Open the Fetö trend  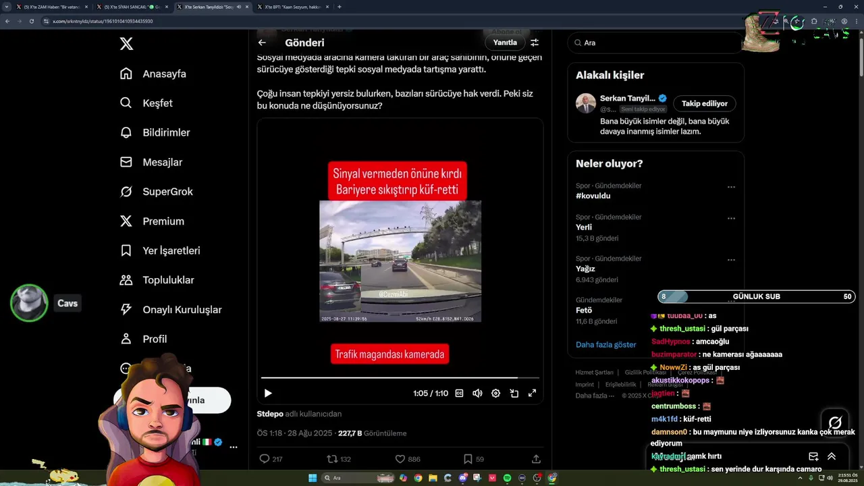[584, 310]
